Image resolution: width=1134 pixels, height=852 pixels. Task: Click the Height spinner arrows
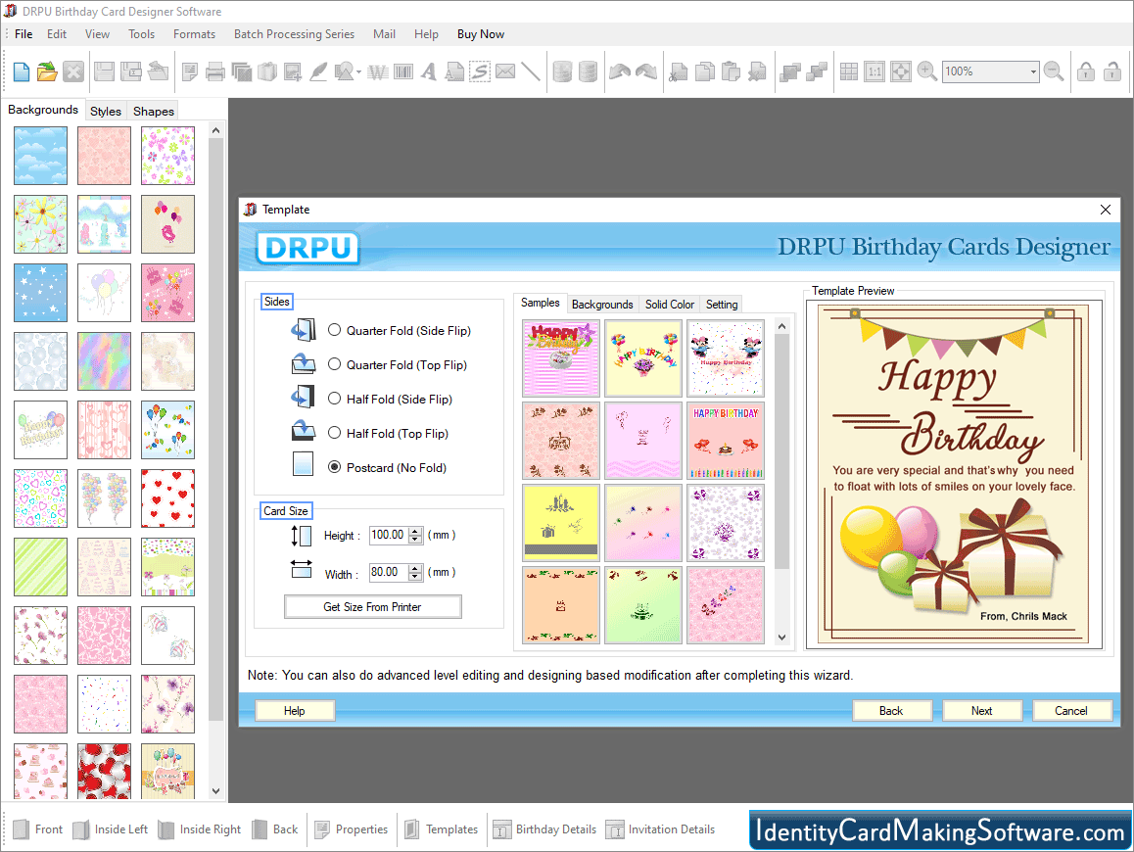click(x=415, y=536)
